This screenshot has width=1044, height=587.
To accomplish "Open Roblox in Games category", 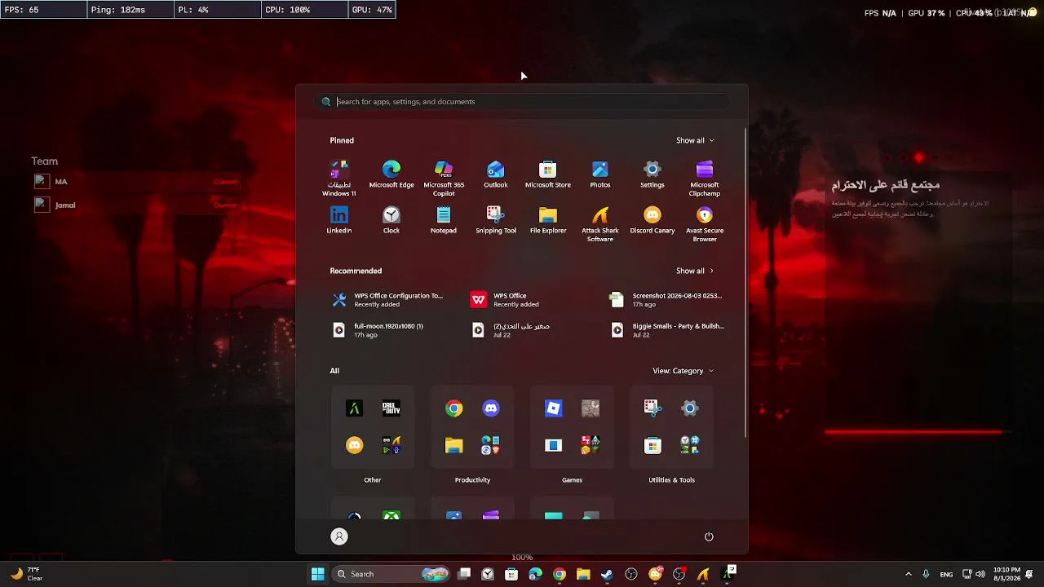I will (554, 408).
